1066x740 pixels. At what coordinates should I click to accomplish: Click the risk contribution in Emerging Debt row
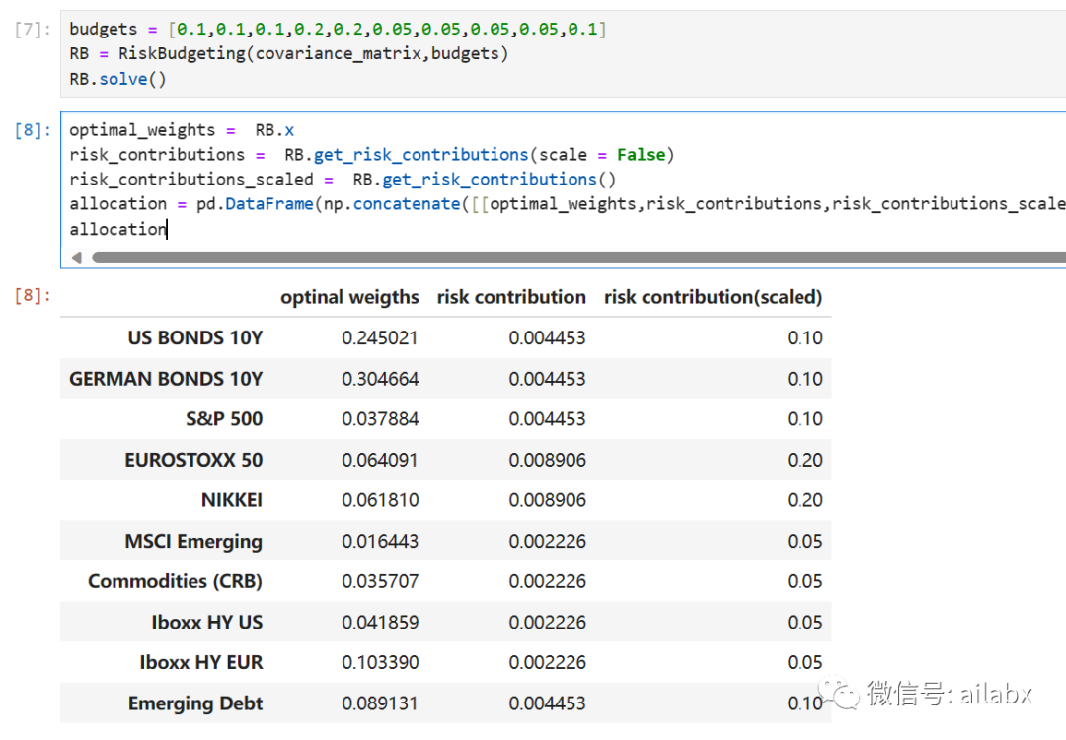point(547,703)
